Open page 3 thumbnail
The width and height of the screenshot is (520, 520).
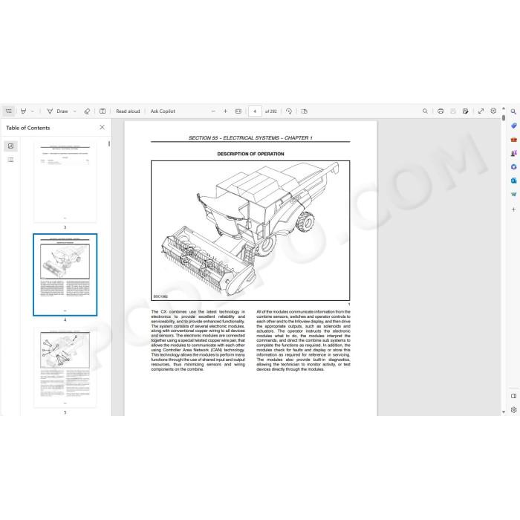65,183
